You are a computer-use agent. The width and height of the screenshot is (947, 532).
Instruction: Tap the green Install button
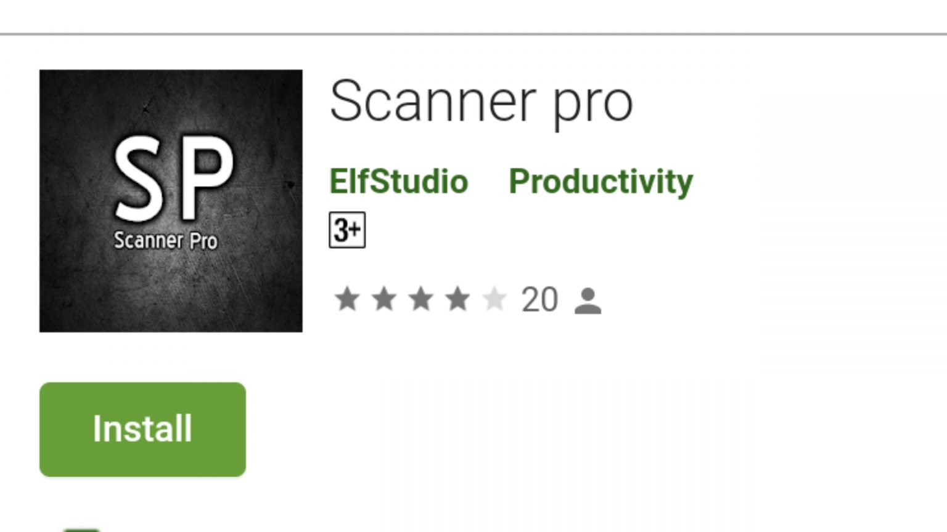142,429
